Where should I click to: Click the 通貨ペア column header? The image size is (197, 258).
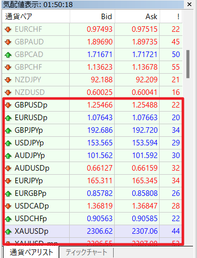coord(36,17)
